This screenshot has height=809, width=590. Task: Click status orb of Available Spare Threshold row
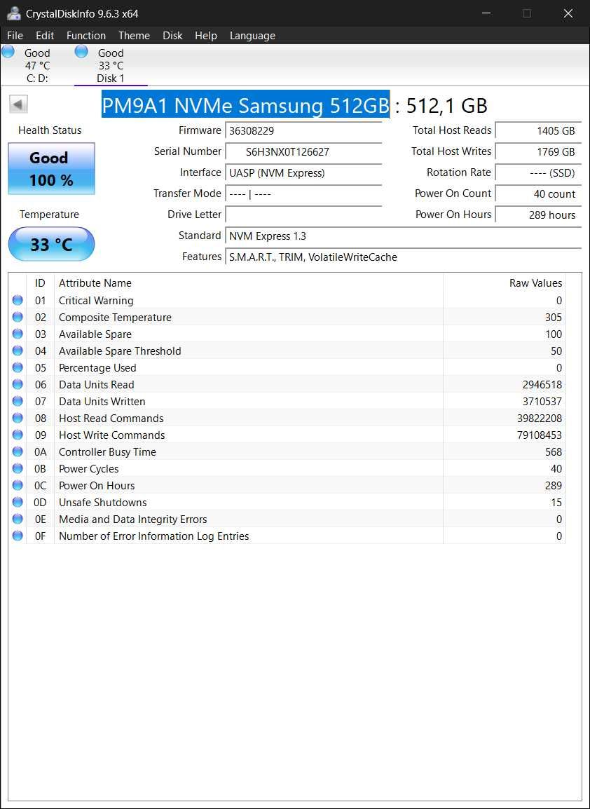[18, 351]
